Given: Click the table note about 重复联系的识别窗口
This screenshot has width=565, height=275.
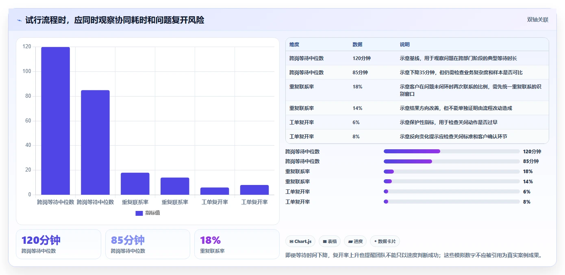Looking at the screenshot, I should [471, 90].
